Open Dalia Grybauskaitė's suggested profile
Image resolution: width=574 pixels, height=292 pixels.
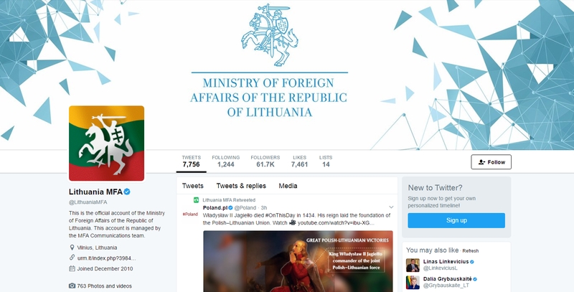click(447, 279)
